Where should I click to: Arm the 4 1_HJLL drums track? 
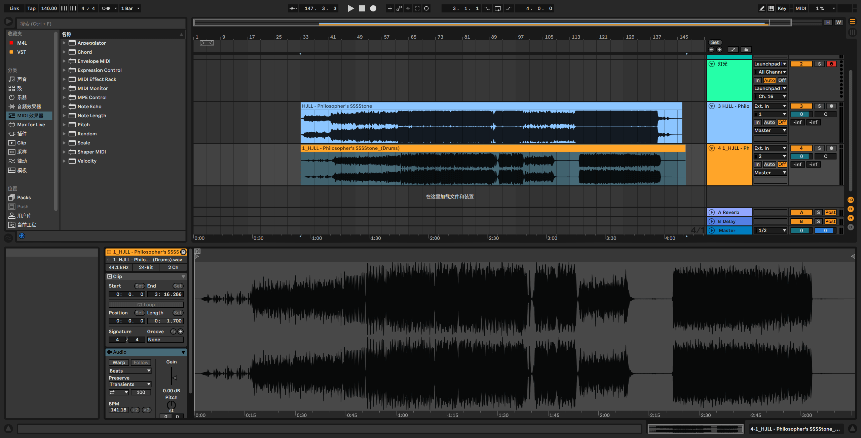pos(831,148)
